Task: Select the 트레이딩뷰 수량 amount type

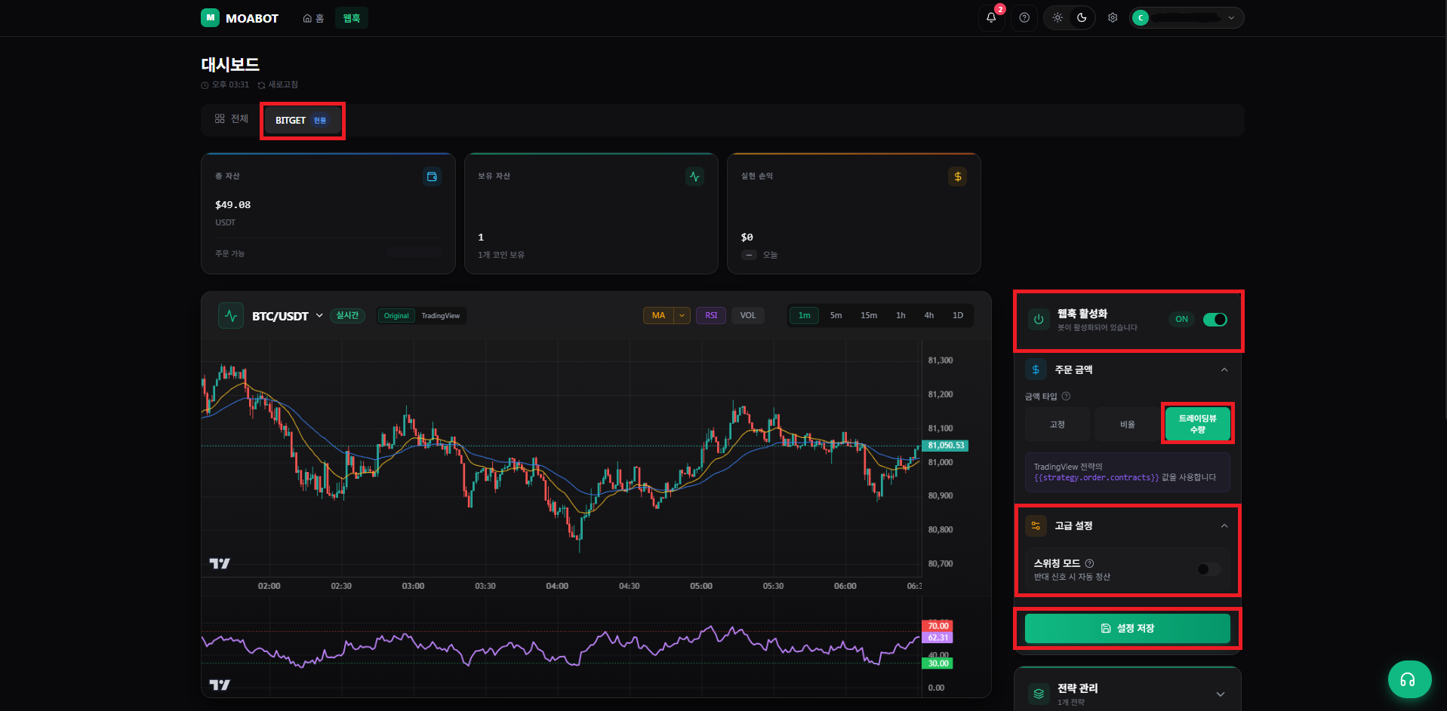Action: pyautogui.click(x=1198, y=424)
